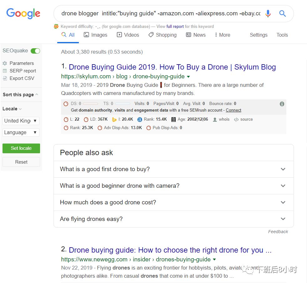
Task: Click the Alexa rank icon showing 15.4K
Action: point(140,119)
